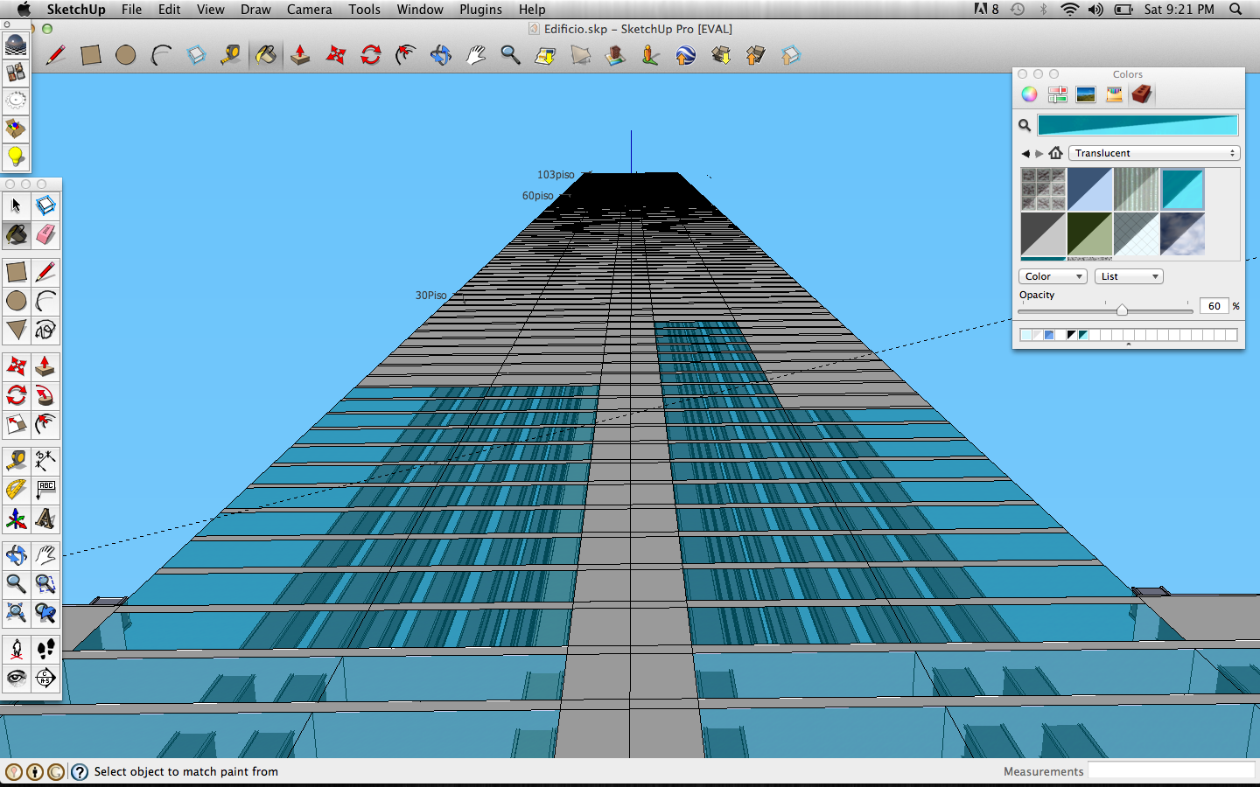Select the Walk tool in the left palette
Screen dimensions: 1260x787
click(x=45, y=648)
